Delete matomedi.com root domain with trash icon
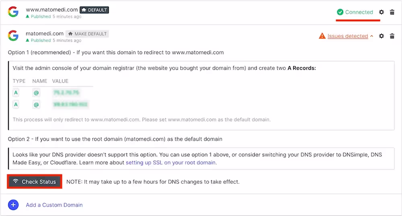Image resolution: width=402 pixels, height=216 pixels. 392,36
